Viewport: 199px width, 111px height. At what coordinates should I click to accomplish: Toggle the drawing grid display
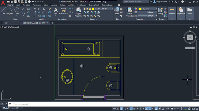click(x=121, y=109)
